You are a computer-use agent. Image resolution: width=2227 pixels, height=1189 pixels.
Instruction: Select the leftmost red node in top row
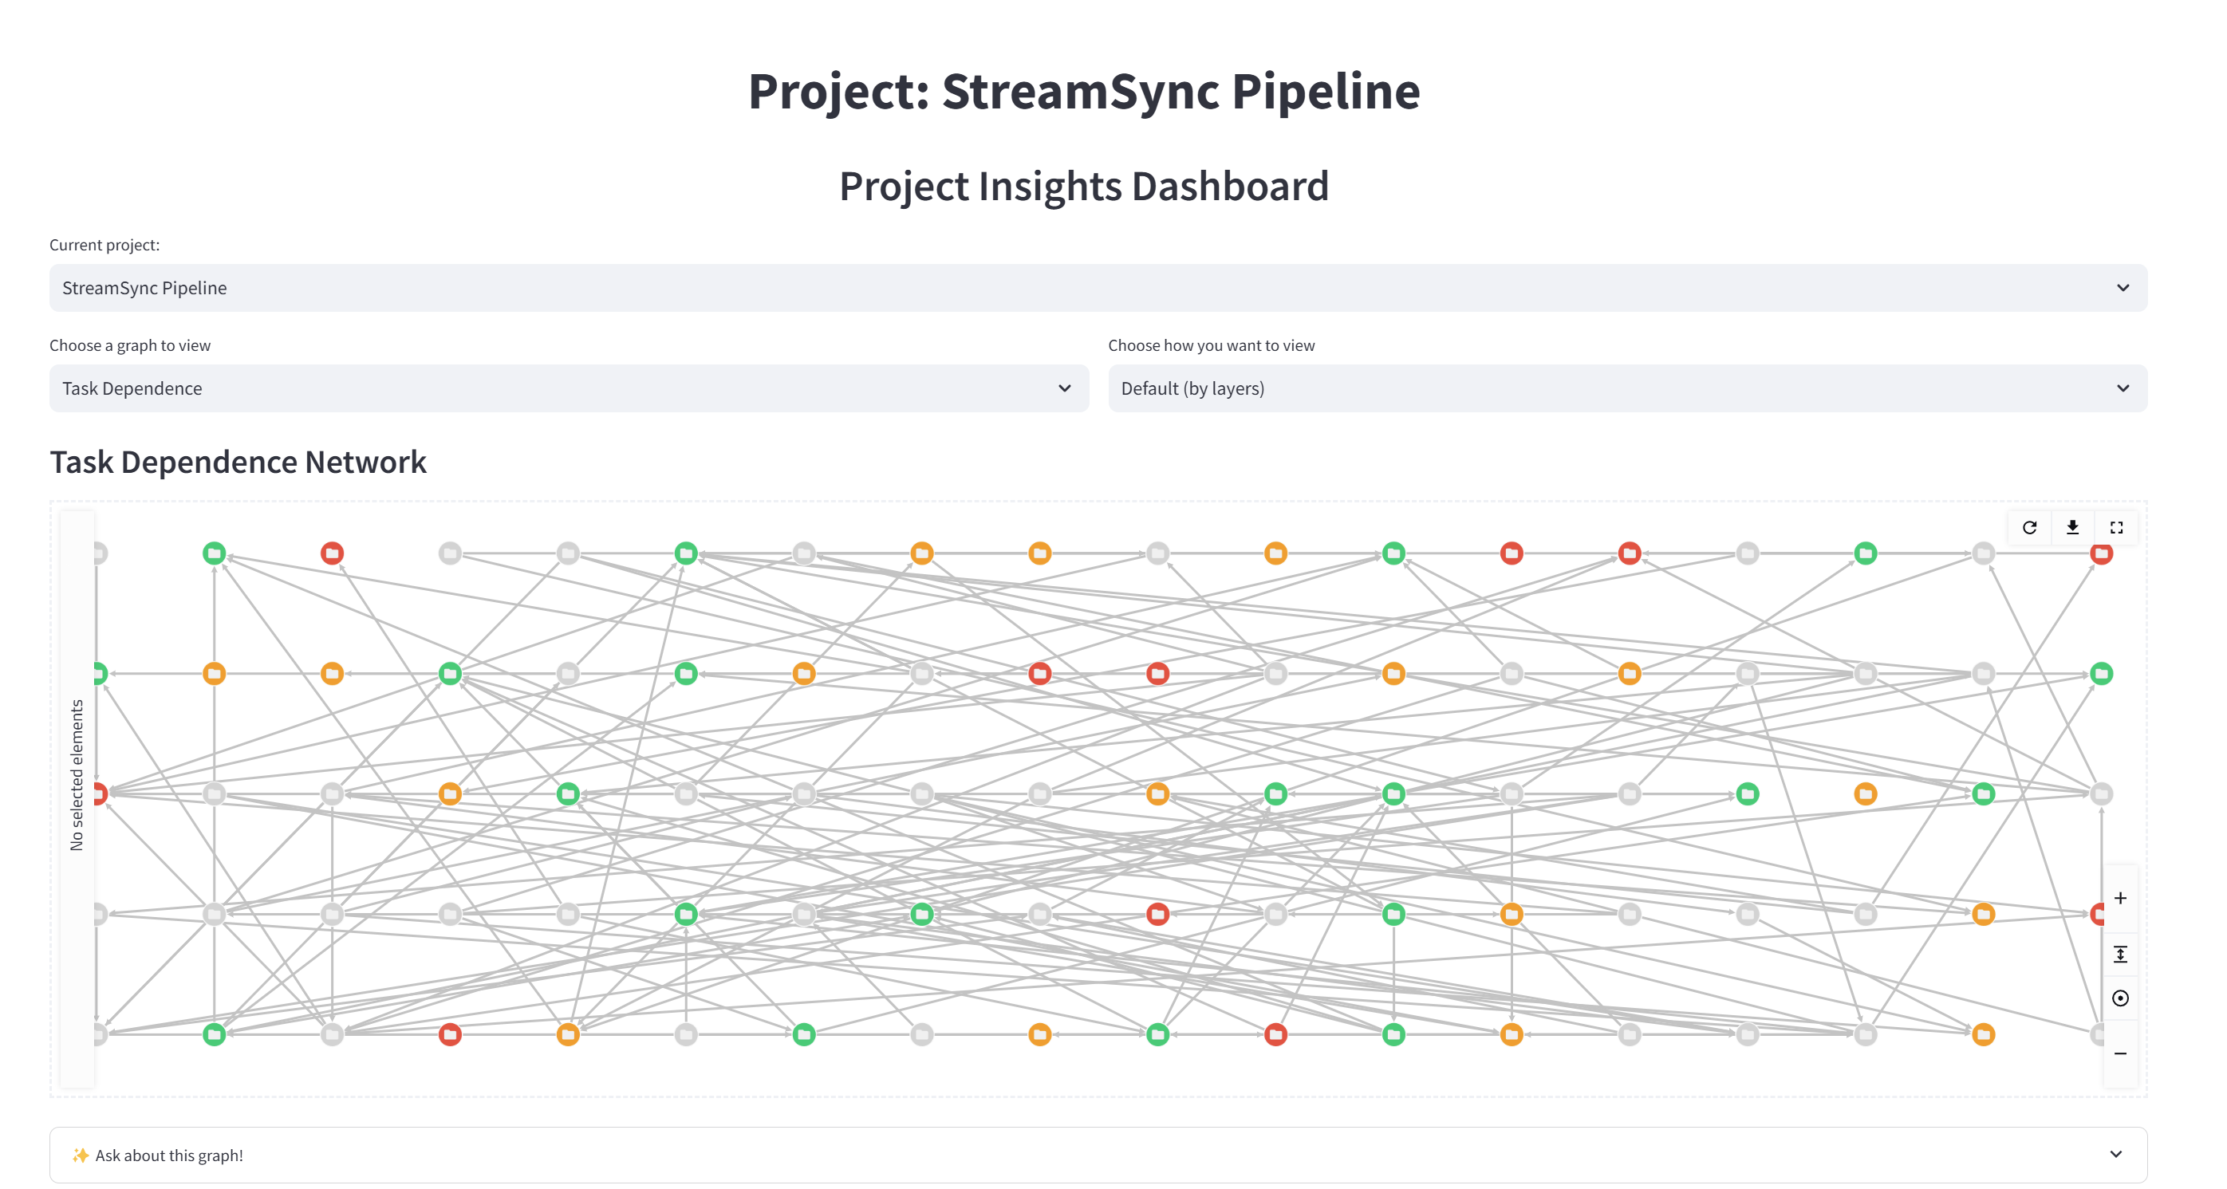point(332,553)
